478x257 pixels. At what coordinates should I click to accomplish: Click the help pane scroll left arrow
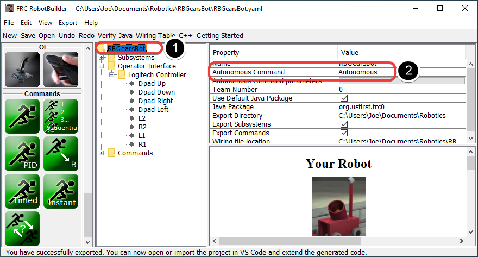215,241
